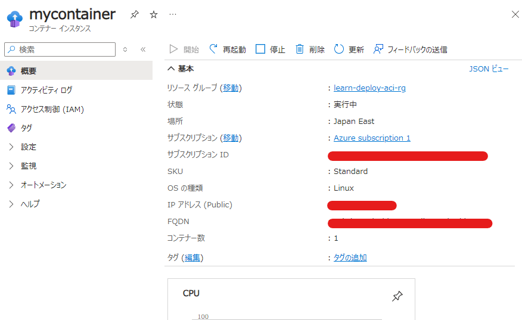Open フィードバックの送信 feedback
522x320 pixels.
411,49
